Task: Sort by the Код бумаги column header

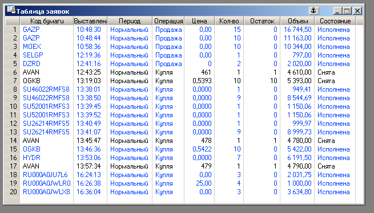Action: click(47, 21)
